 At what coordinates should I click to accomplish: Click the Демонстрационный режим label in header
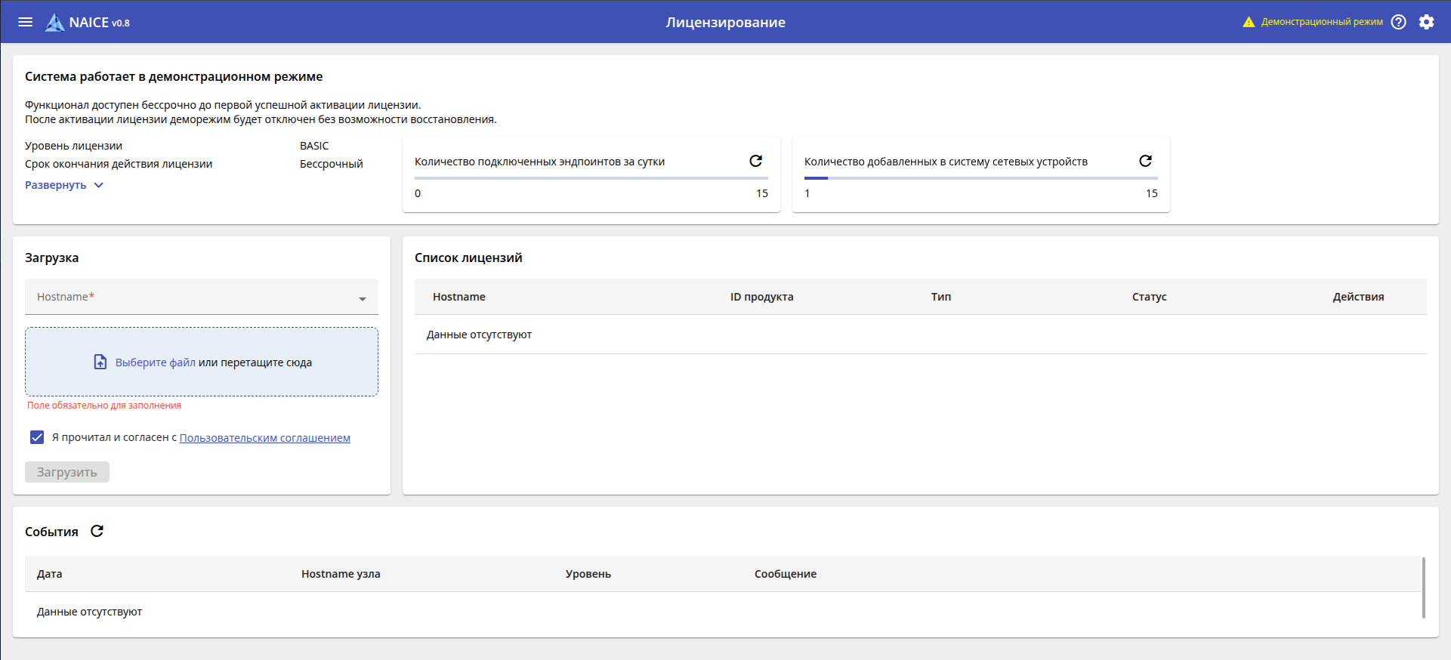click(x=1321, y=22)
